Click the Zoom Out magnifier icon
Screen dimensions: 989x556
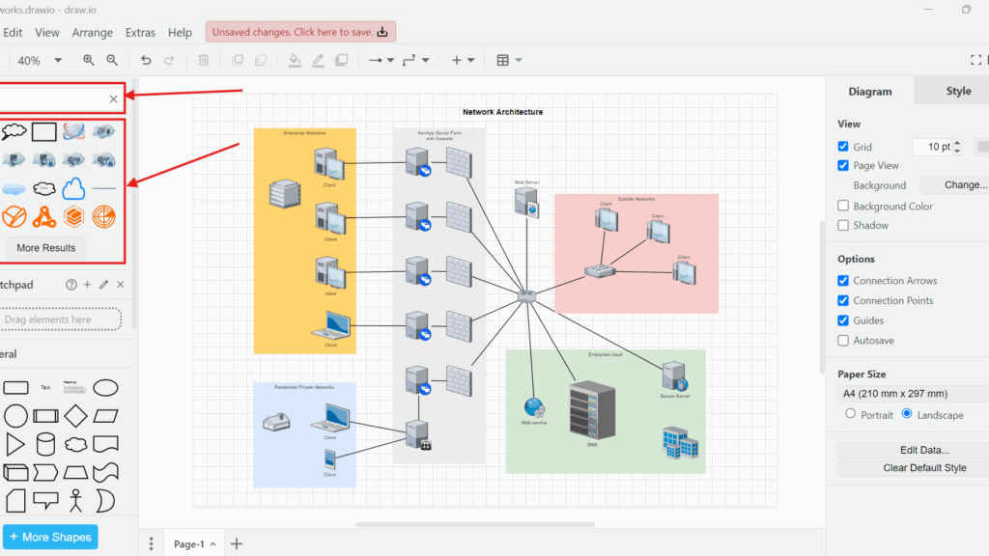click(112, 60)
